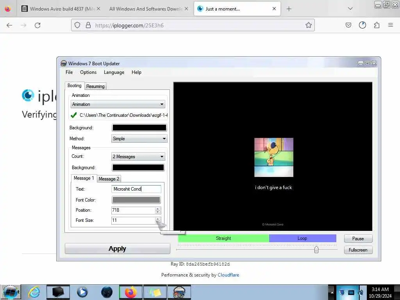This screenshot has height=300, width=400.
Task: Open Firefox View pinned icon
Action: [x=8, y=9]
